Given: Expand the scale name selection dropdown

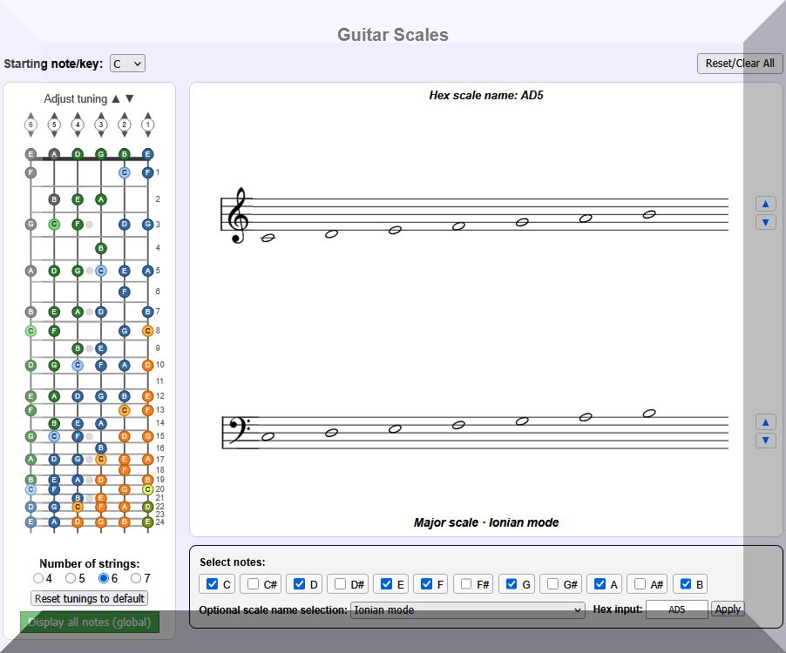Looking at the screenshot, I should [467, 610].
